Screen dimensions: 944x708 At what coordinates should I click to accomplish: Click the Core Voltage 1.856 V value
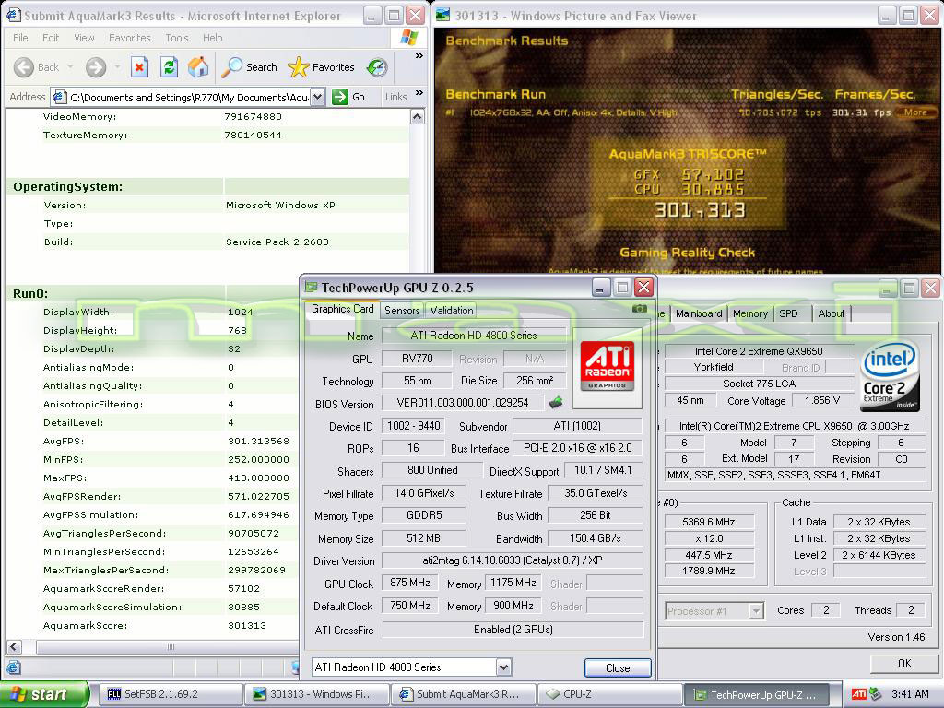tap(822, 400)
